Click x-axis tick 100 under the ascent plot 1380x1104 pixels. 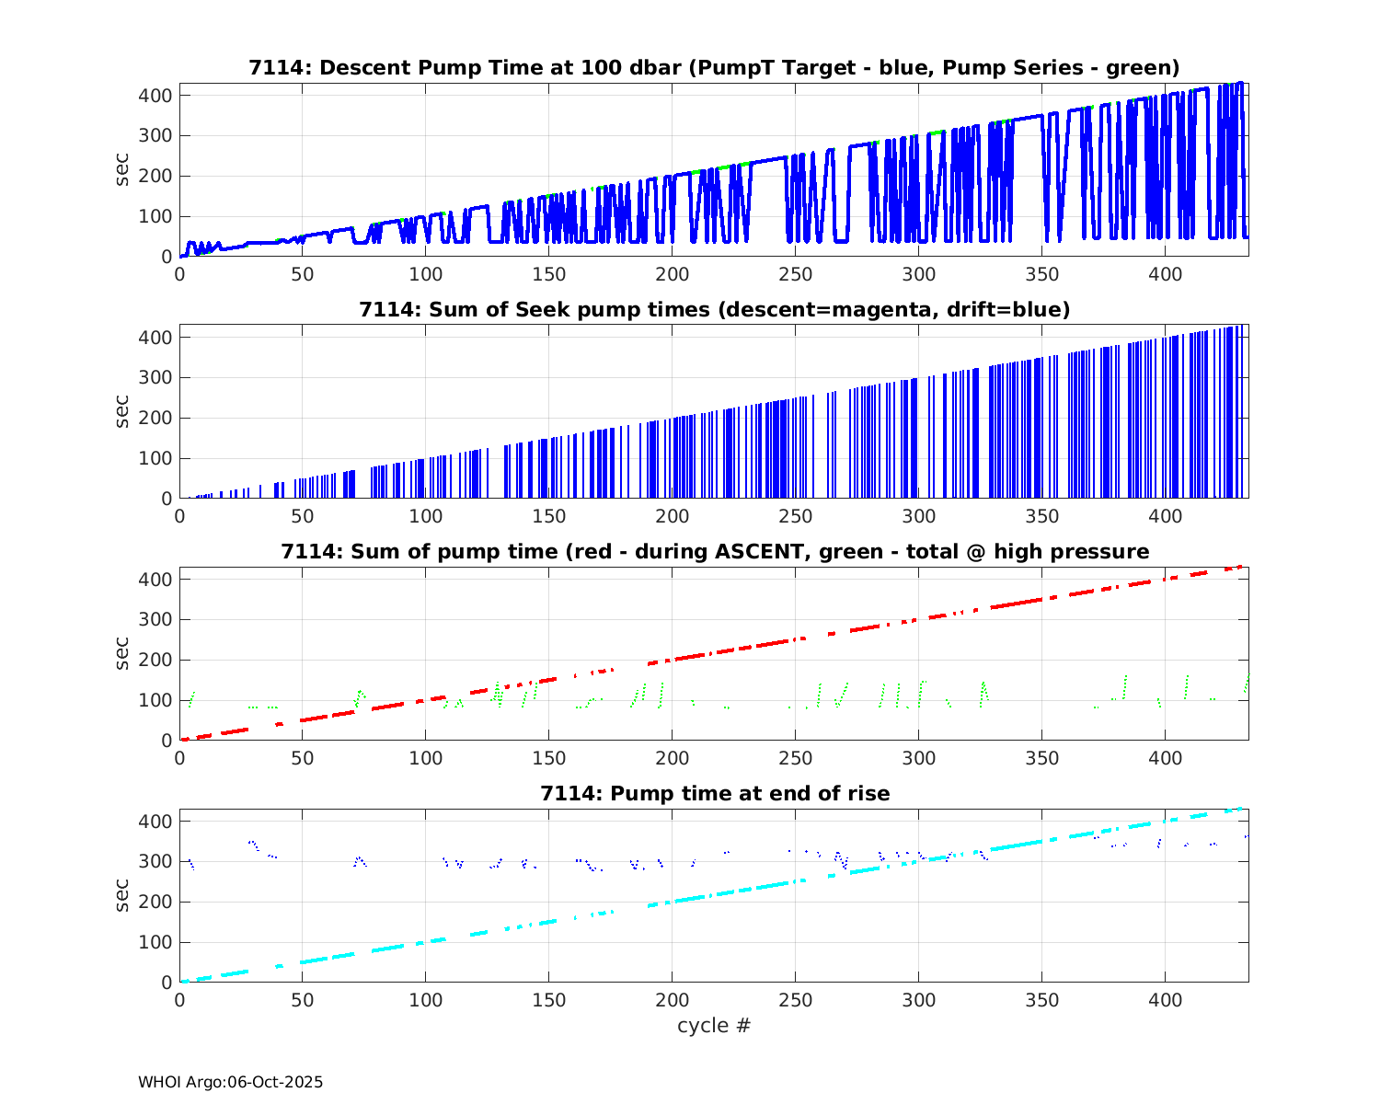click(426, 758)
